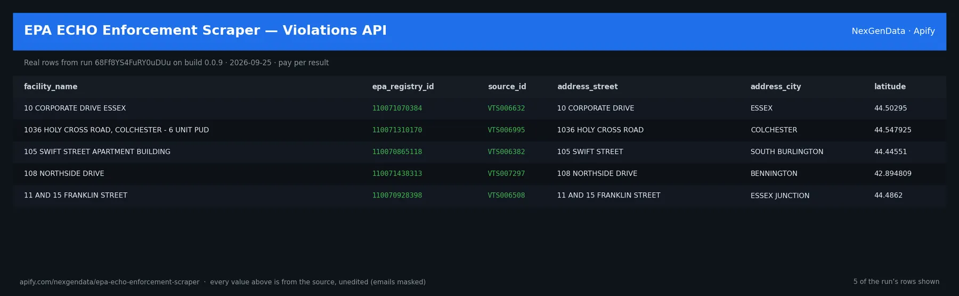This screenshot has width=959, height=296.
Task: Click the address_city column header
Action: click(775, 87)
